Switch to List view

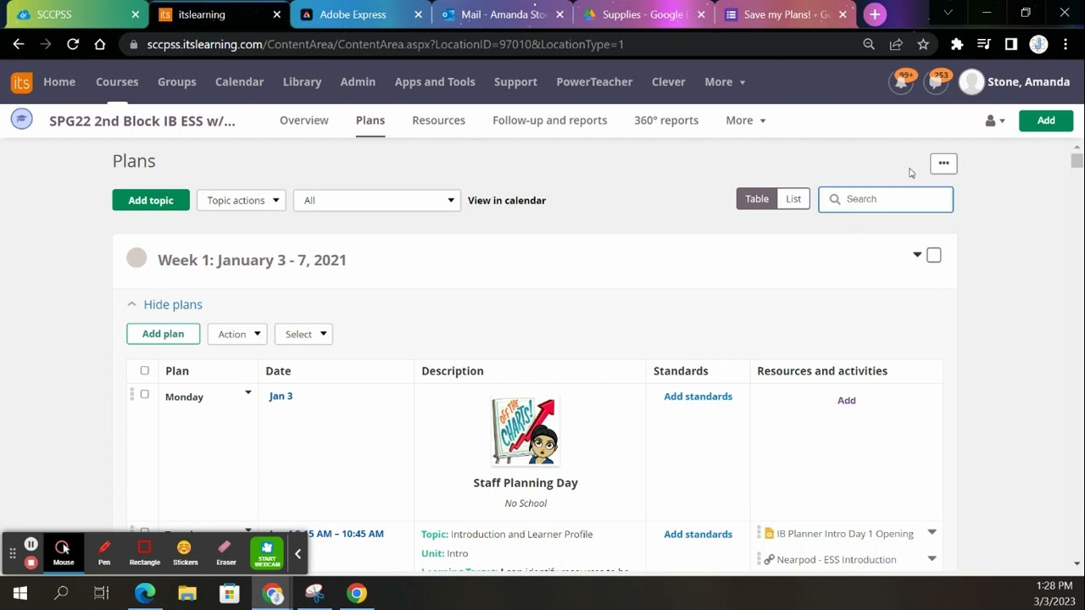(793, 199)
